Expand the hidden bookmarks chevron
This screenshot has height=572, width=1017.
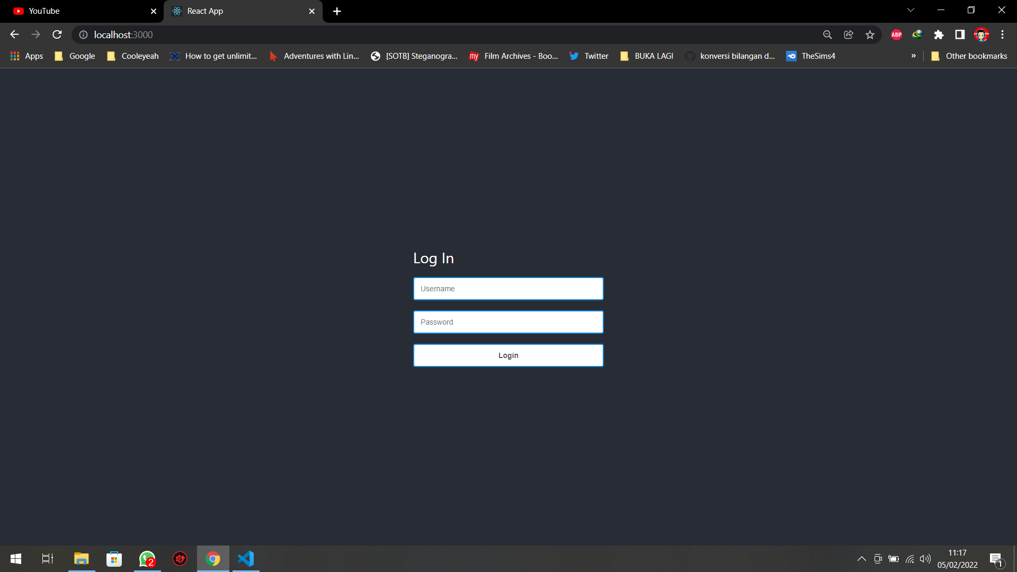coord(913,56)
